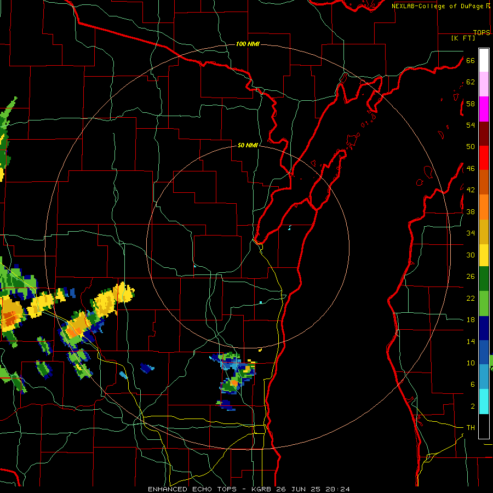Screen dimensions: 493x493
Task: Click the 54 legend value
Action: 471,125
